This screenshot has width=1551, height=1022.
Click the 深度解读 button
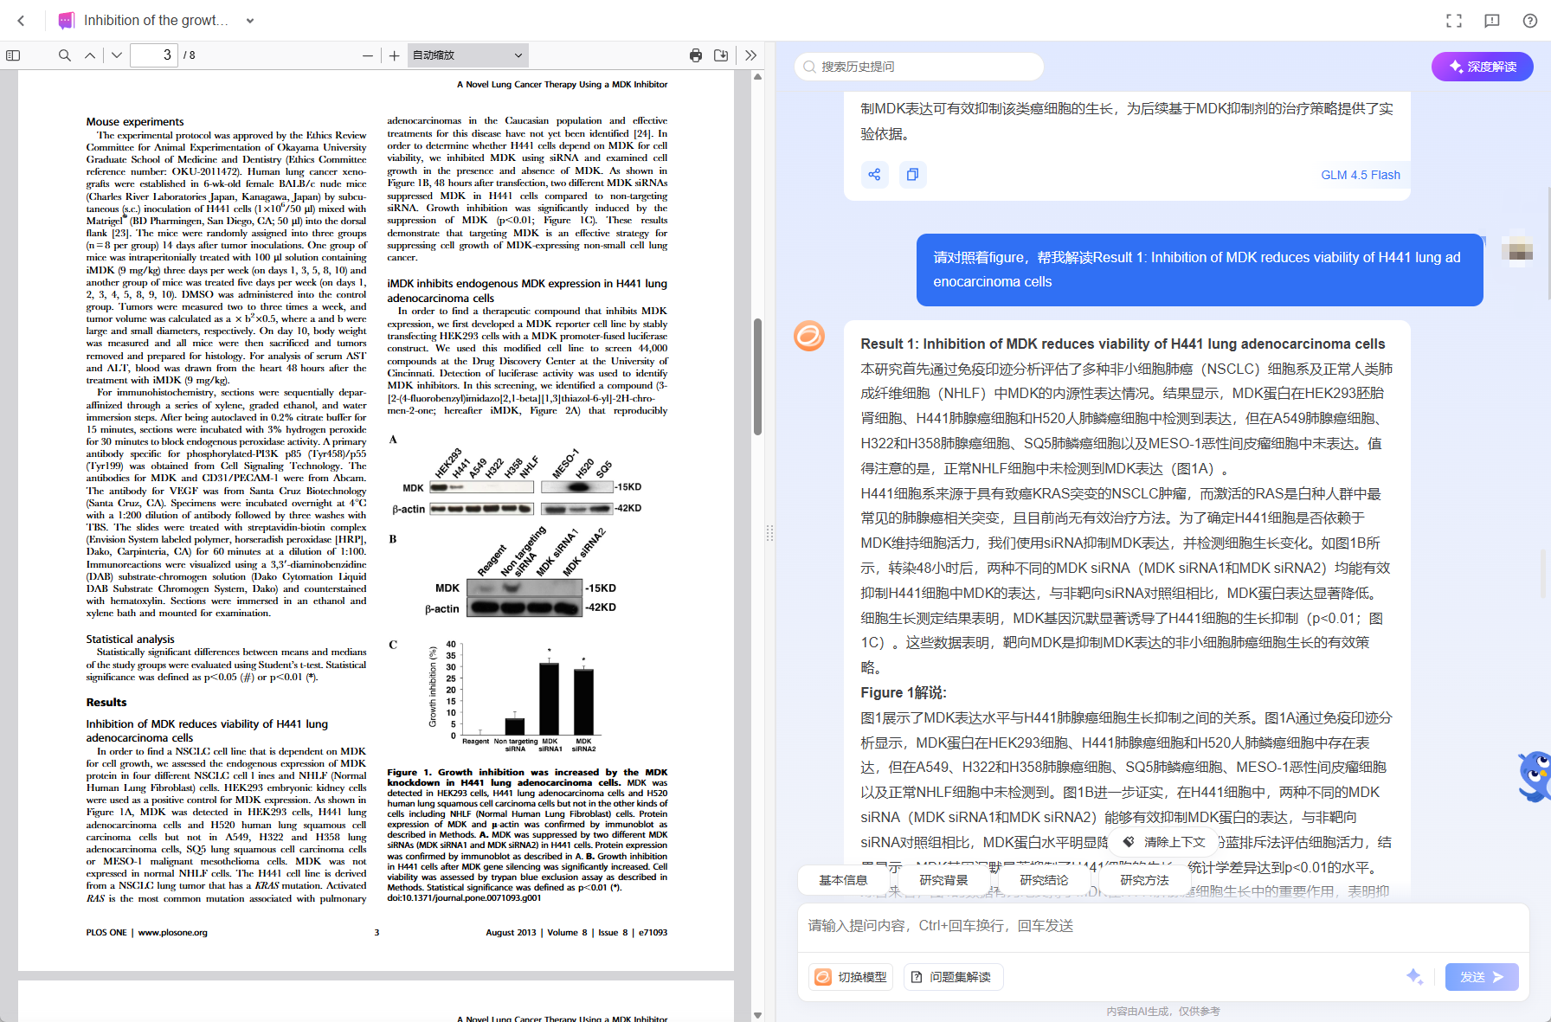coord(1483,67)
